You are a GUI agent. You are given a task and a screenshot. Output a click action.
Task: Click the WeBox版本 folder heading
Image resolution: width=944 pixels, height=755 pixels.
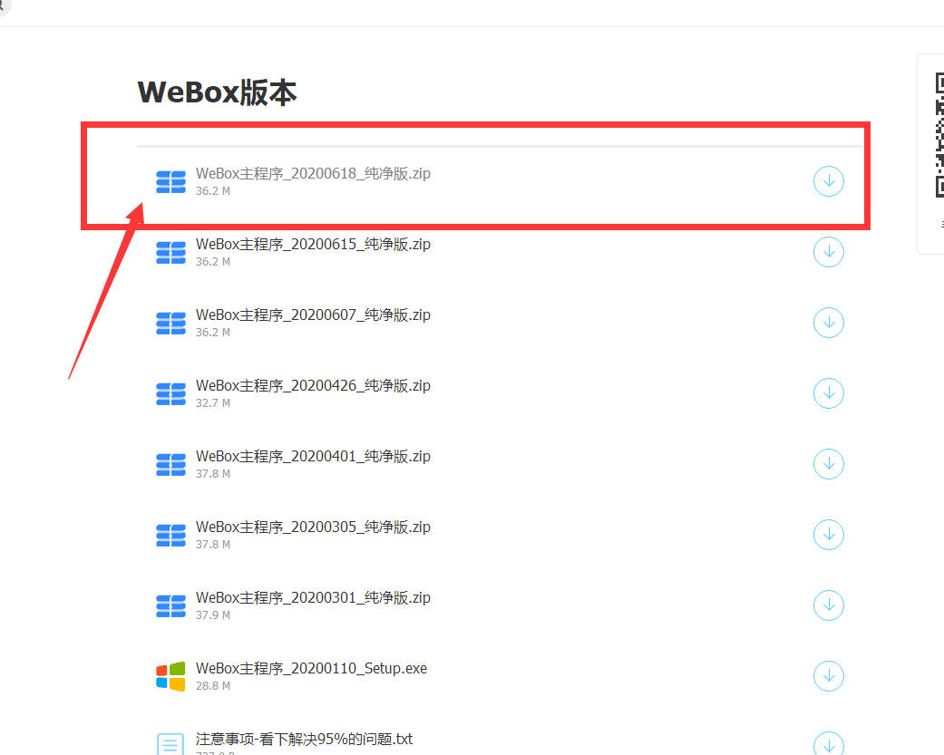coord(218,92)
